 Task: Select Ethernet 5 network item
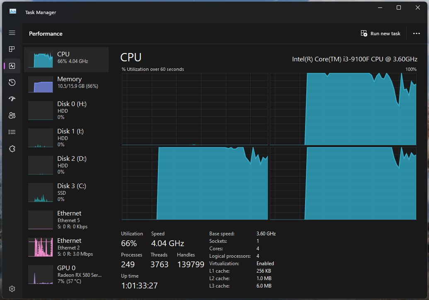pos(66,220)
